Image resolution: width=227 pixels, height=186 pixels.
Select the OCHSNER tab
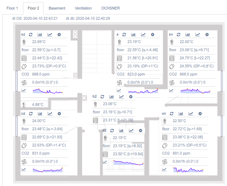click(110, 8)
